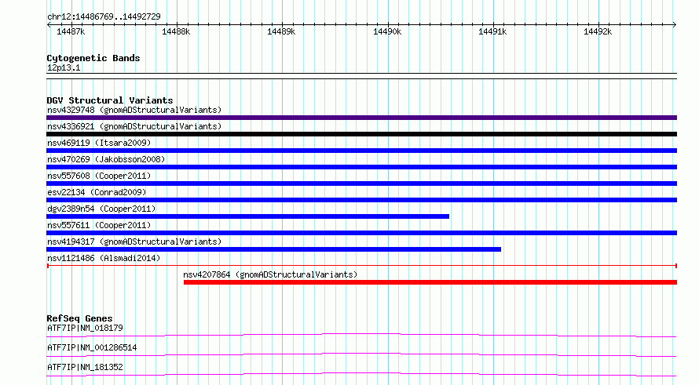Click the Cytogenetic Bands track title
Screen dimensions: 699x385
(93, 58)
